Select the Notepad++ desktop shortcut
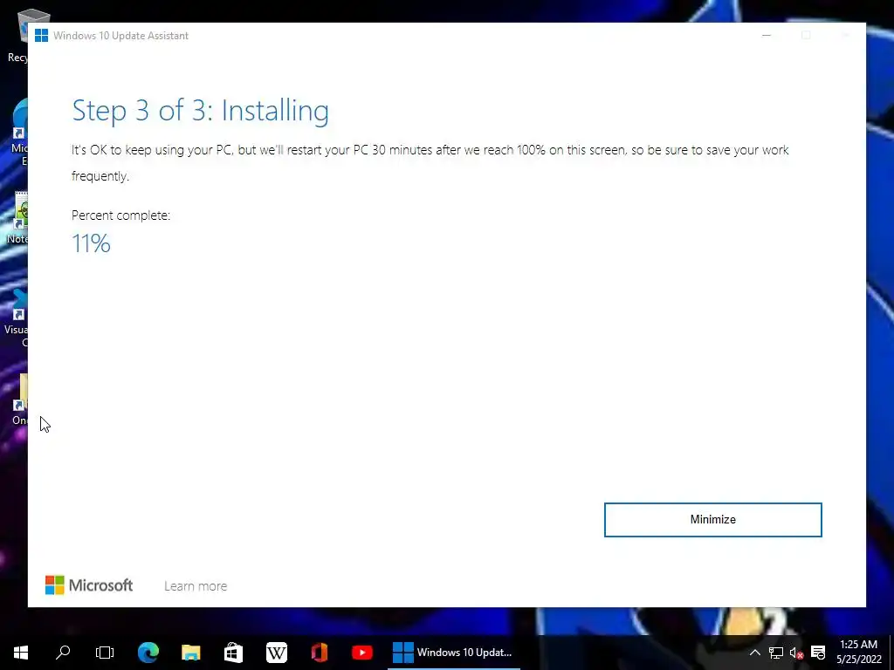 (x=17, y=217)
